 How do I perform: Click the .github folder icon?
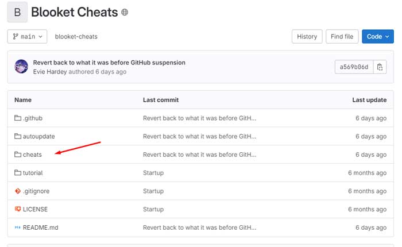point(18,118)
